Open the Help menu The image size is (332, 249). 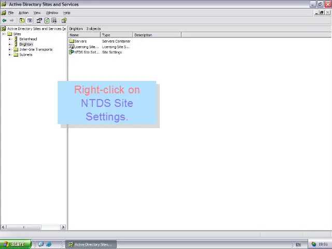pyautogui.click(x=67, y=12)
